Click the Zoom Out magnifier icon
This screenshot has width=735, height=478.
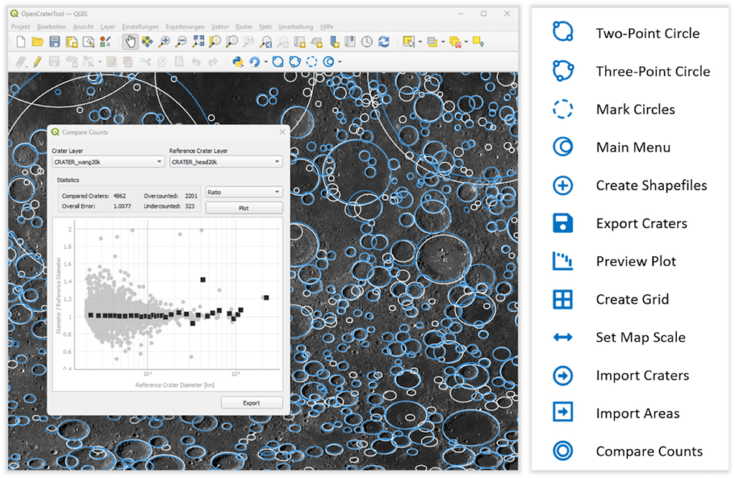(181, 42)
